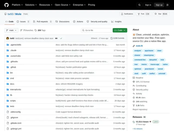Open the tw93 owner link
Image resolution: width=174 pixels, height=131 pixels.
pos(10,14)
